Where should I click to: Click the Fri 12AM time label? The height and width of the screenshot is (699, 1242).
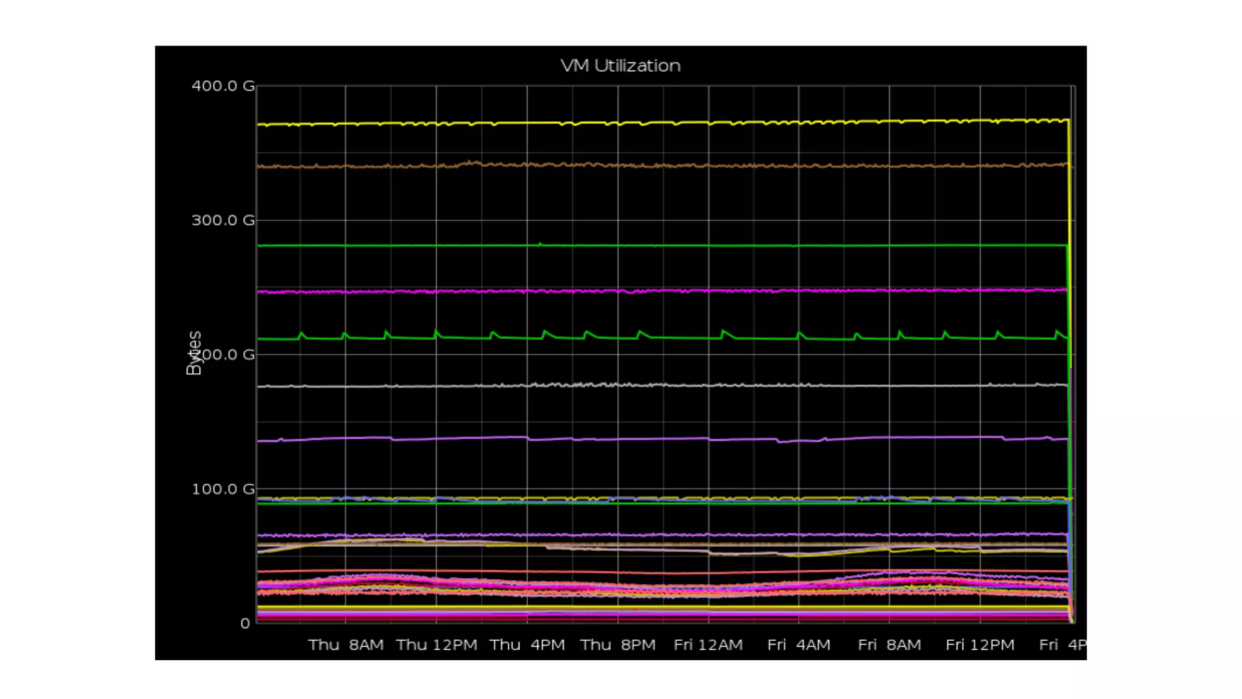[x=708, y=645]
